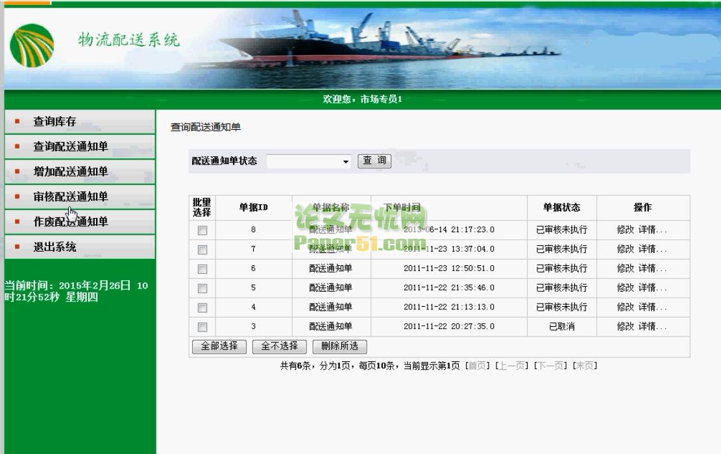Select 审核配送通知单 in the sidebar

pyautogui.click(x=70, y=197)
